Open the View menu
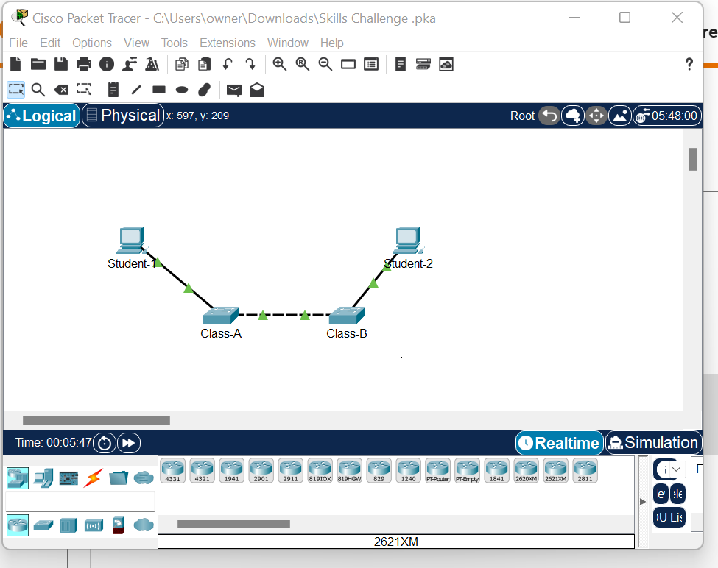Viewport: 718px width, 568px height. pos(136,43)
